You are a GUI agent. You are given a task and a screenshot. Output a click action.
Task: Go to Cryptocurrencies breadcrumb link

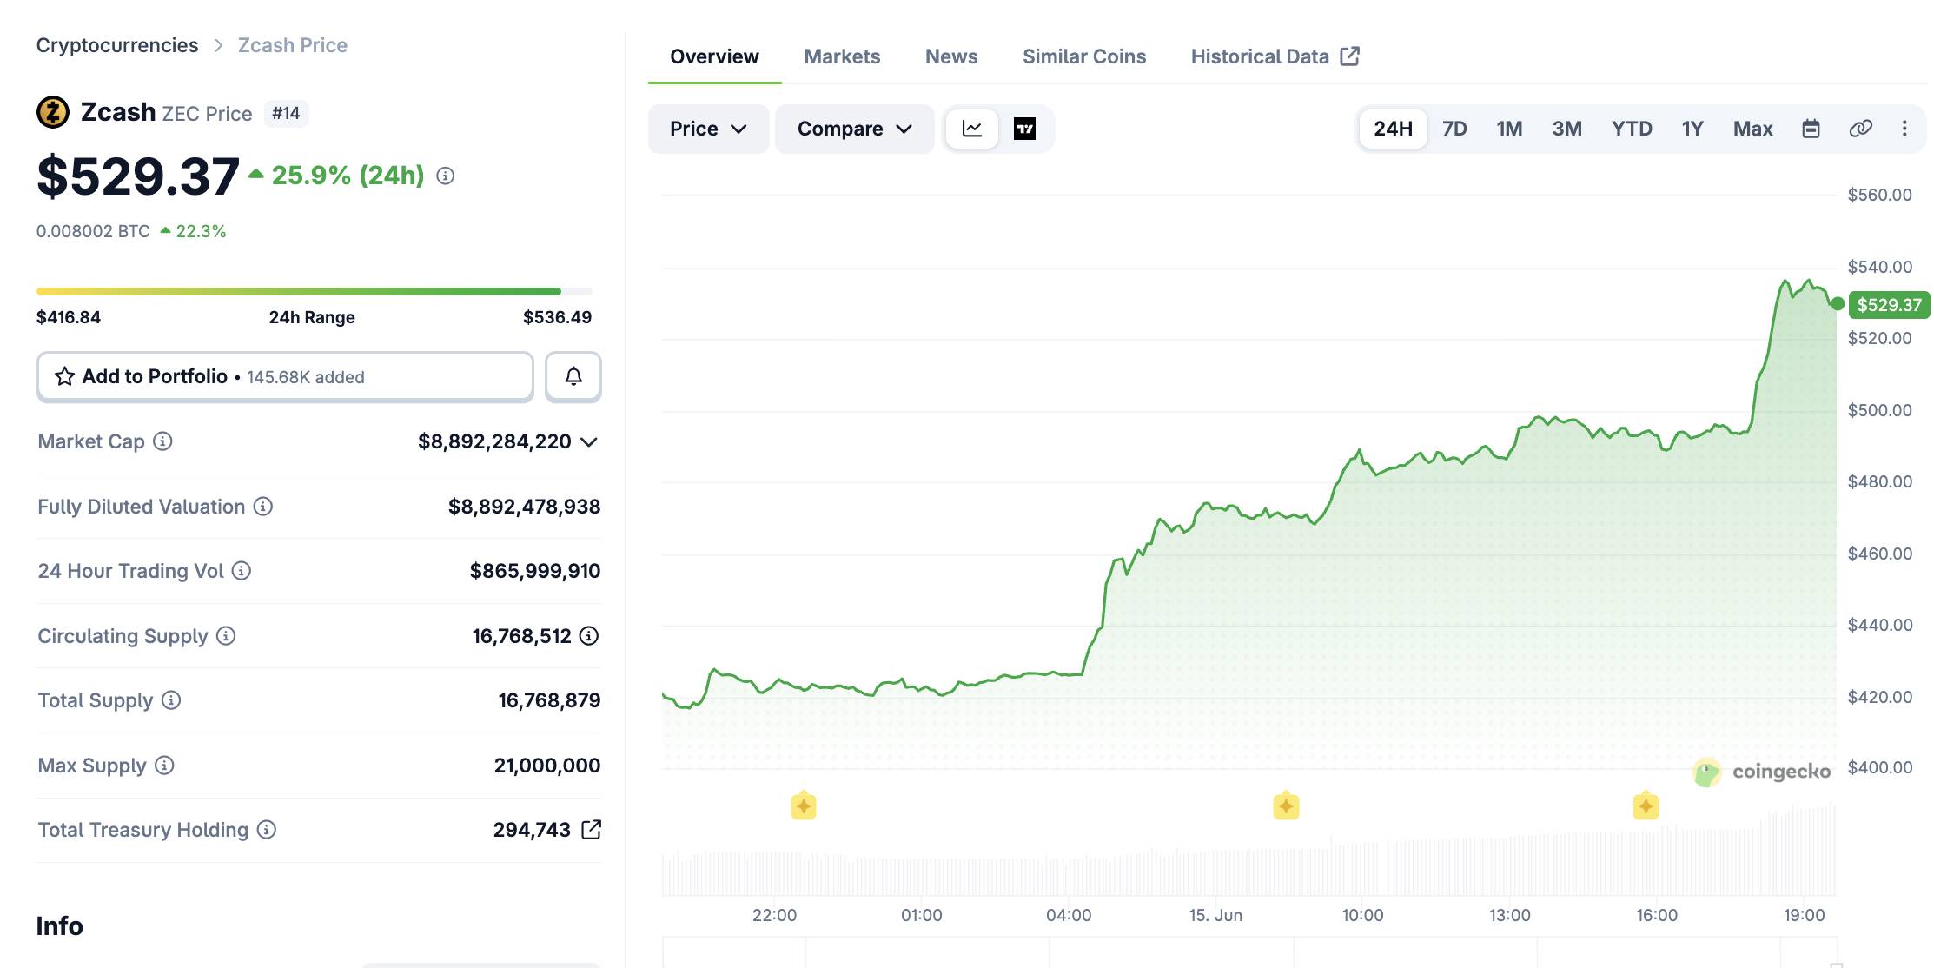[x=117, y=45]
